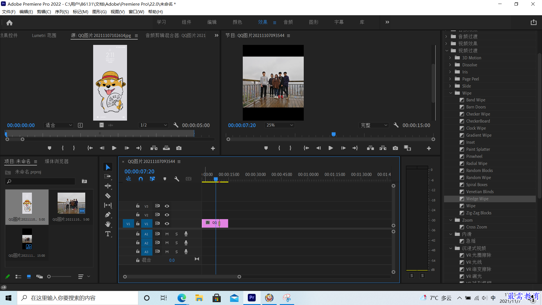This screenshot has width=542, height=305.
Task: Select the Cross Zoom transition
Action: (477, 227)
